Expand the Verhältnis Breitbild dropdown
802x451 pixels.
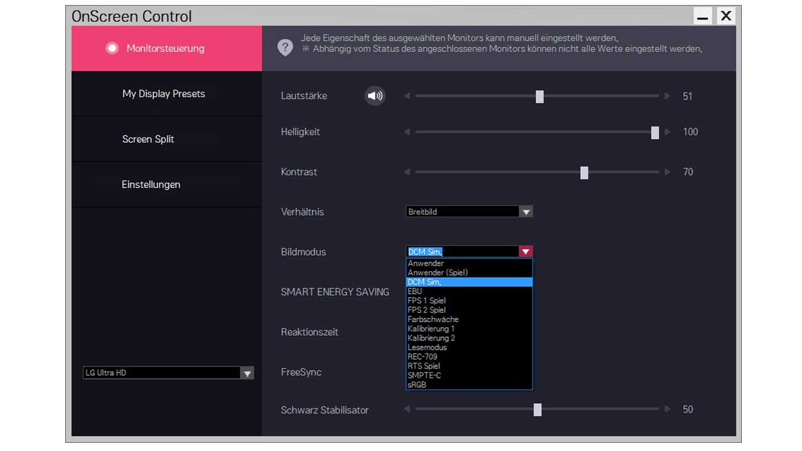526,212
